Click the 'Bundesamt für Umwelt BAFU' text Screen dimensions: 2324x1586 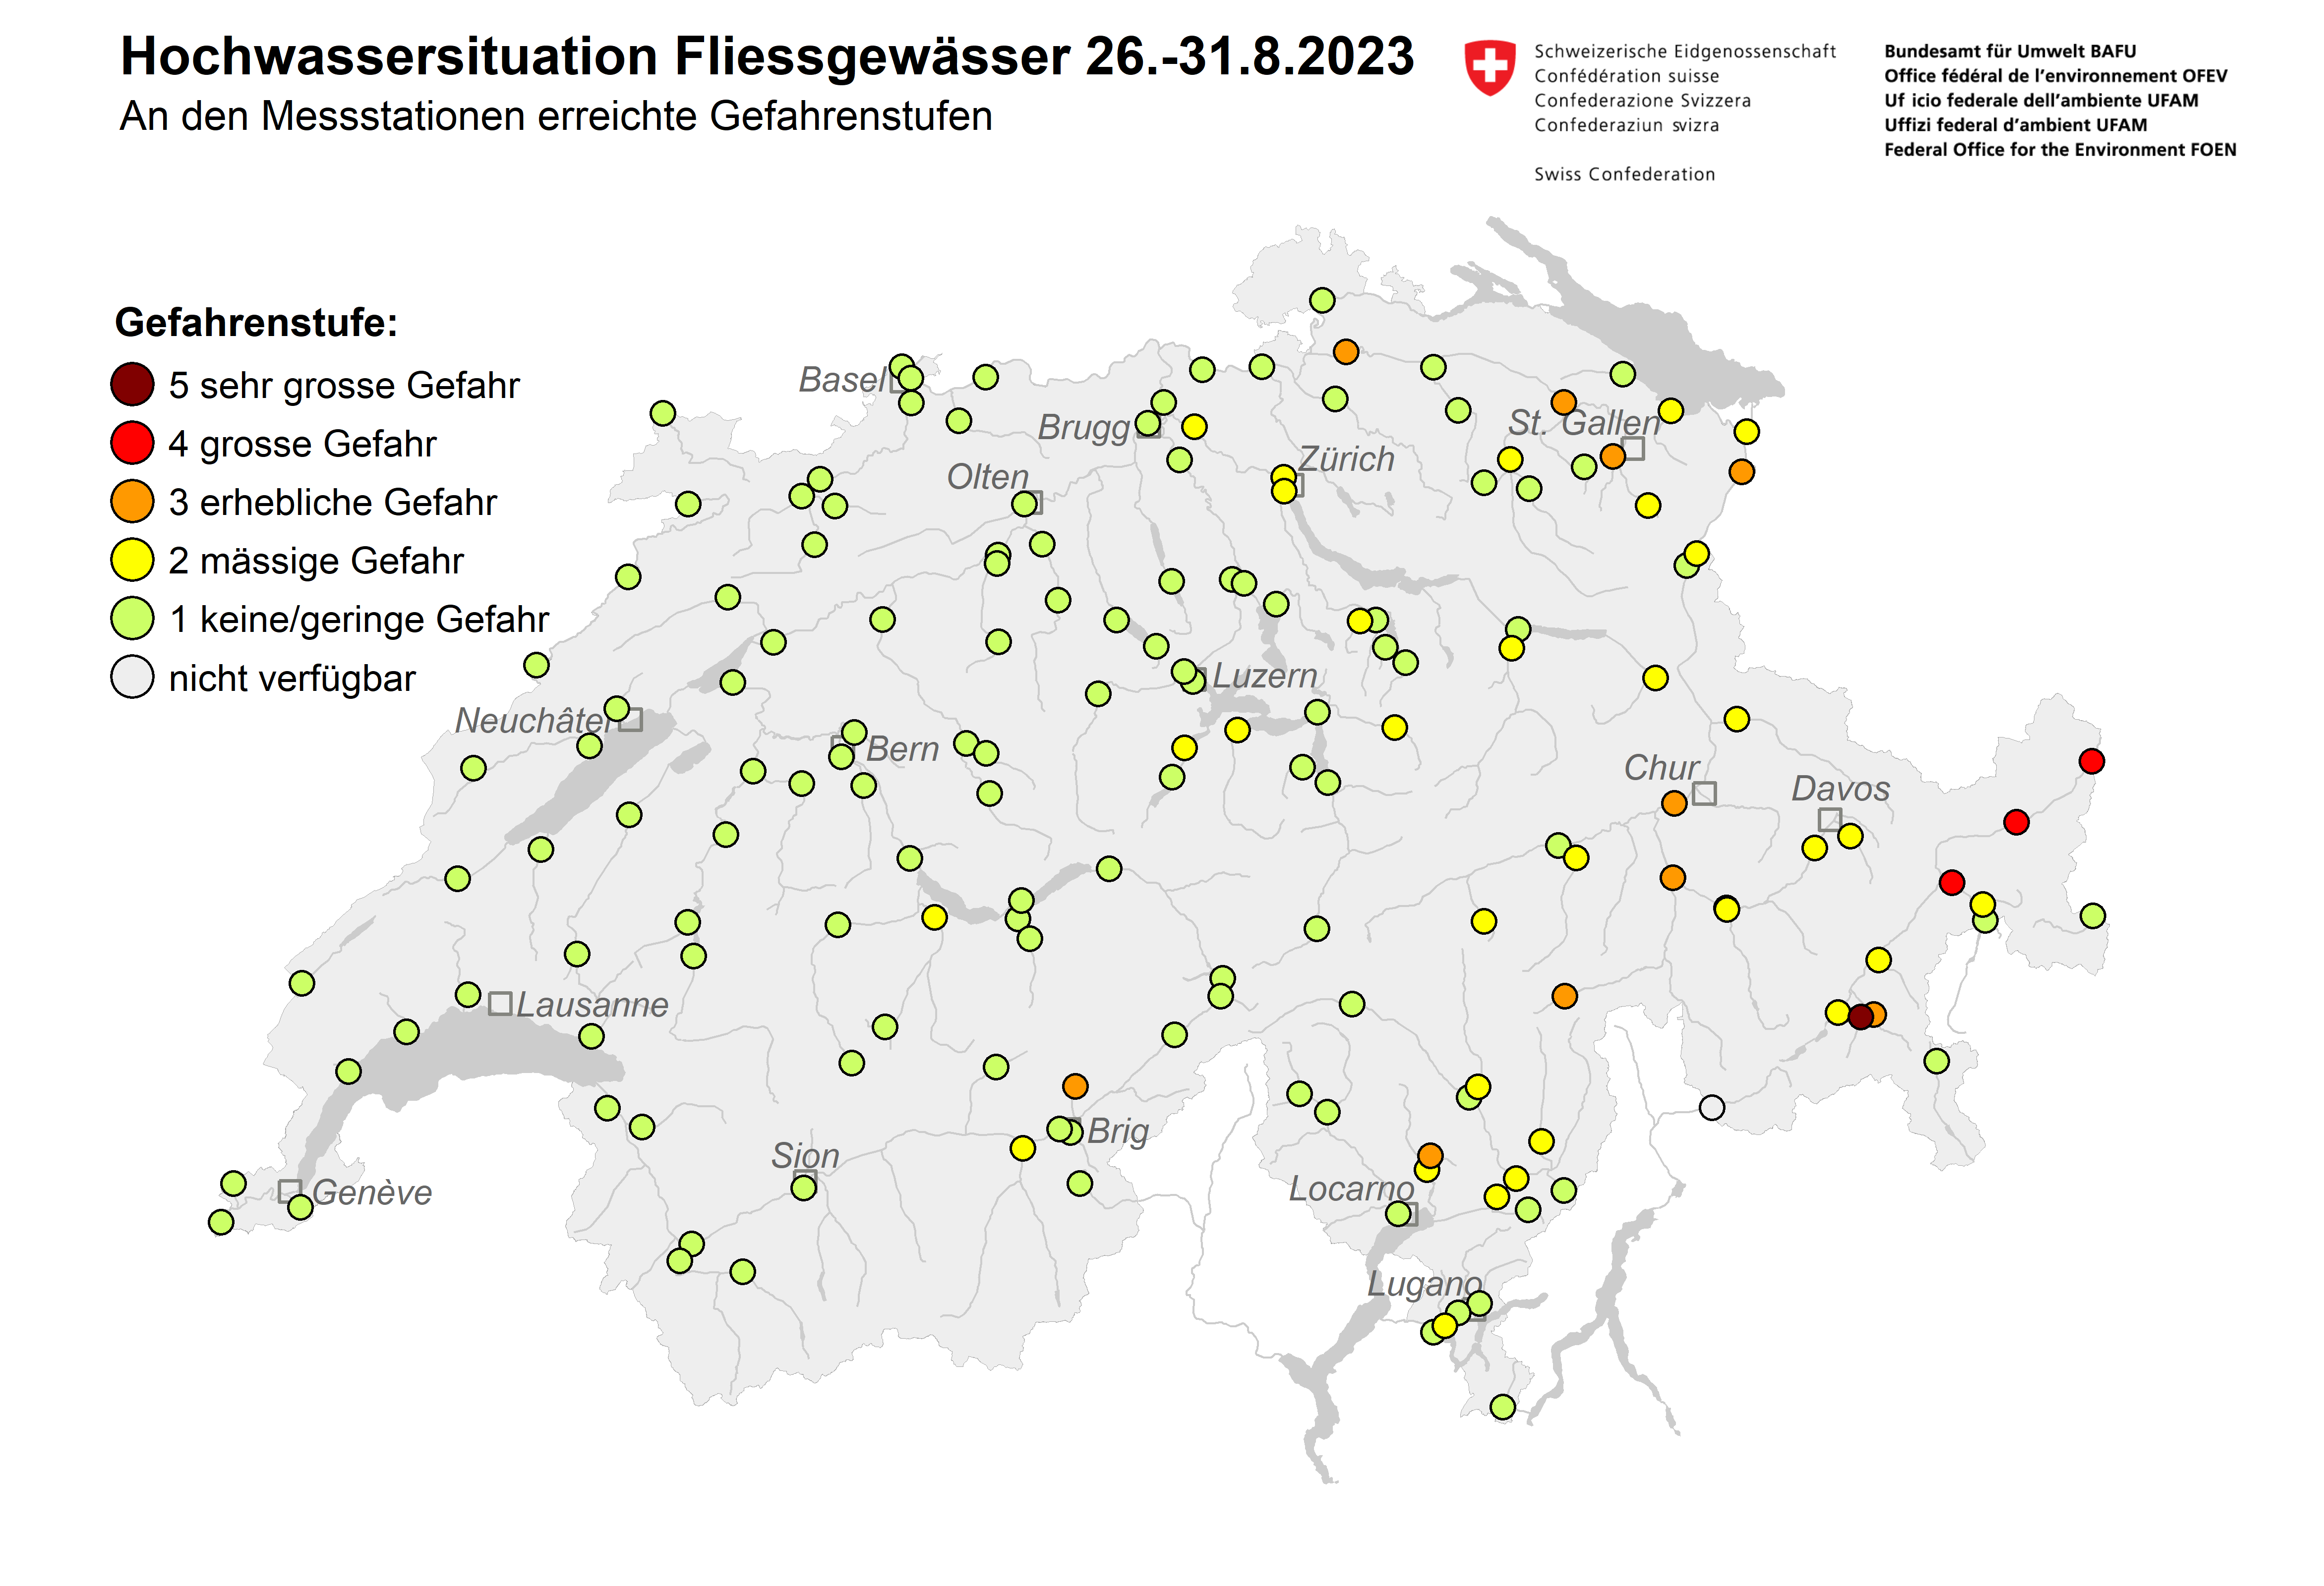(x=2009, y=51)
